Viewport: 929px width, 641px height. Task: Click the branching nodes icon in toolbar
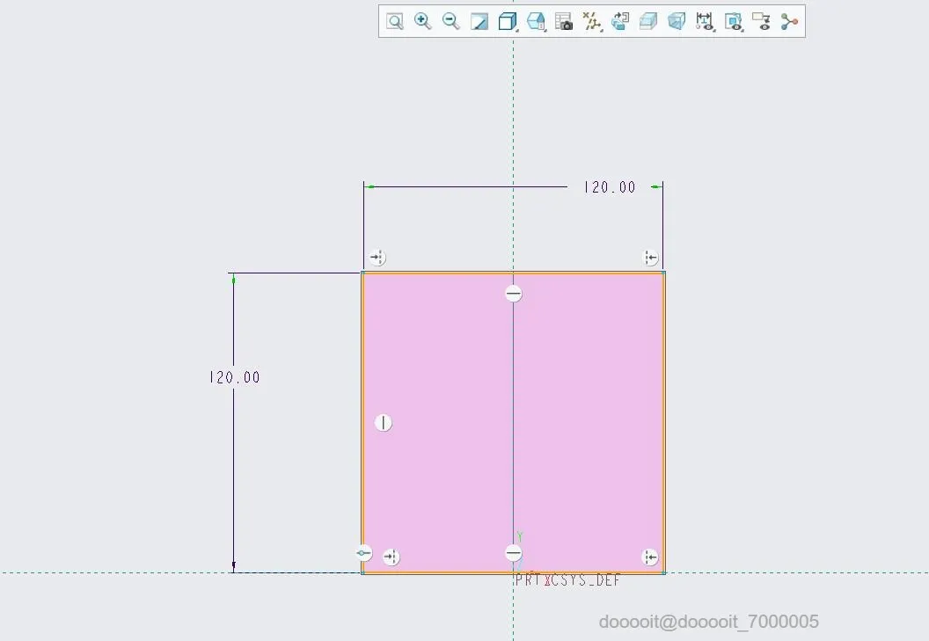click(789, 22)
